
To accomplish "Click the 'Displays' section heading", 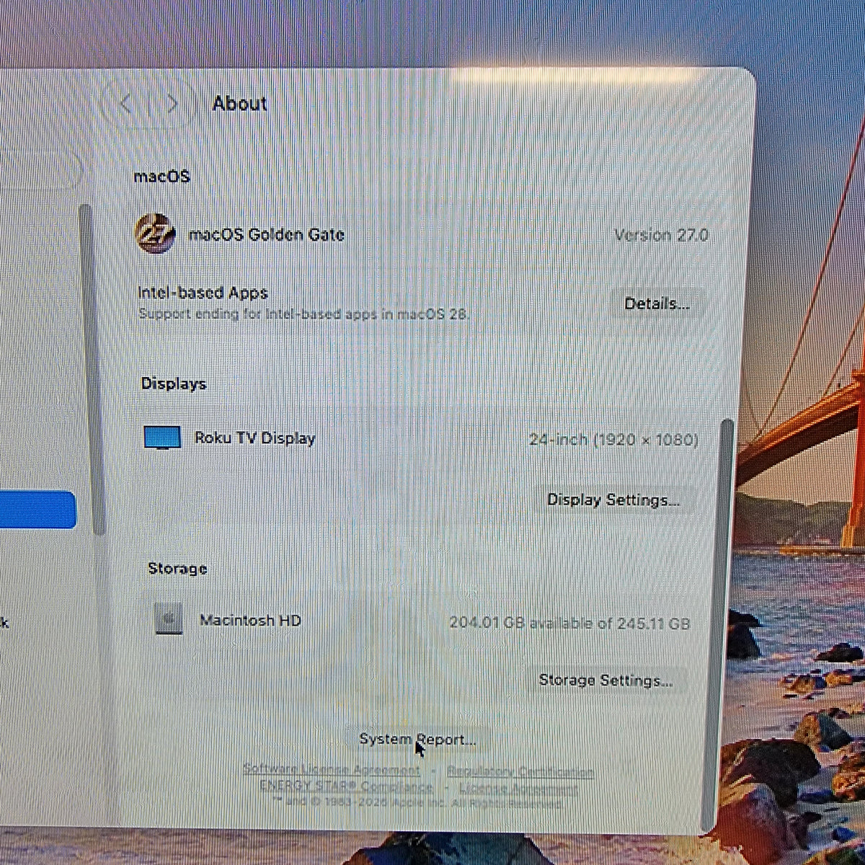I will [x=174, y=383].
